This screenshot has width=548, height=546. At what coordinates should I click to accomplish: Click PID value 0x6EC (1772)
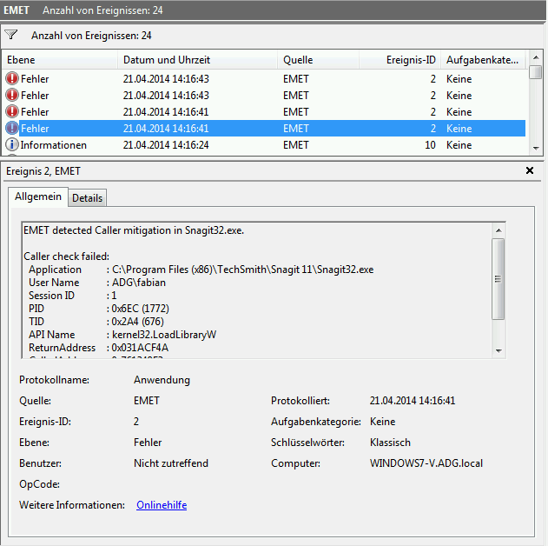tap(140, 309)
